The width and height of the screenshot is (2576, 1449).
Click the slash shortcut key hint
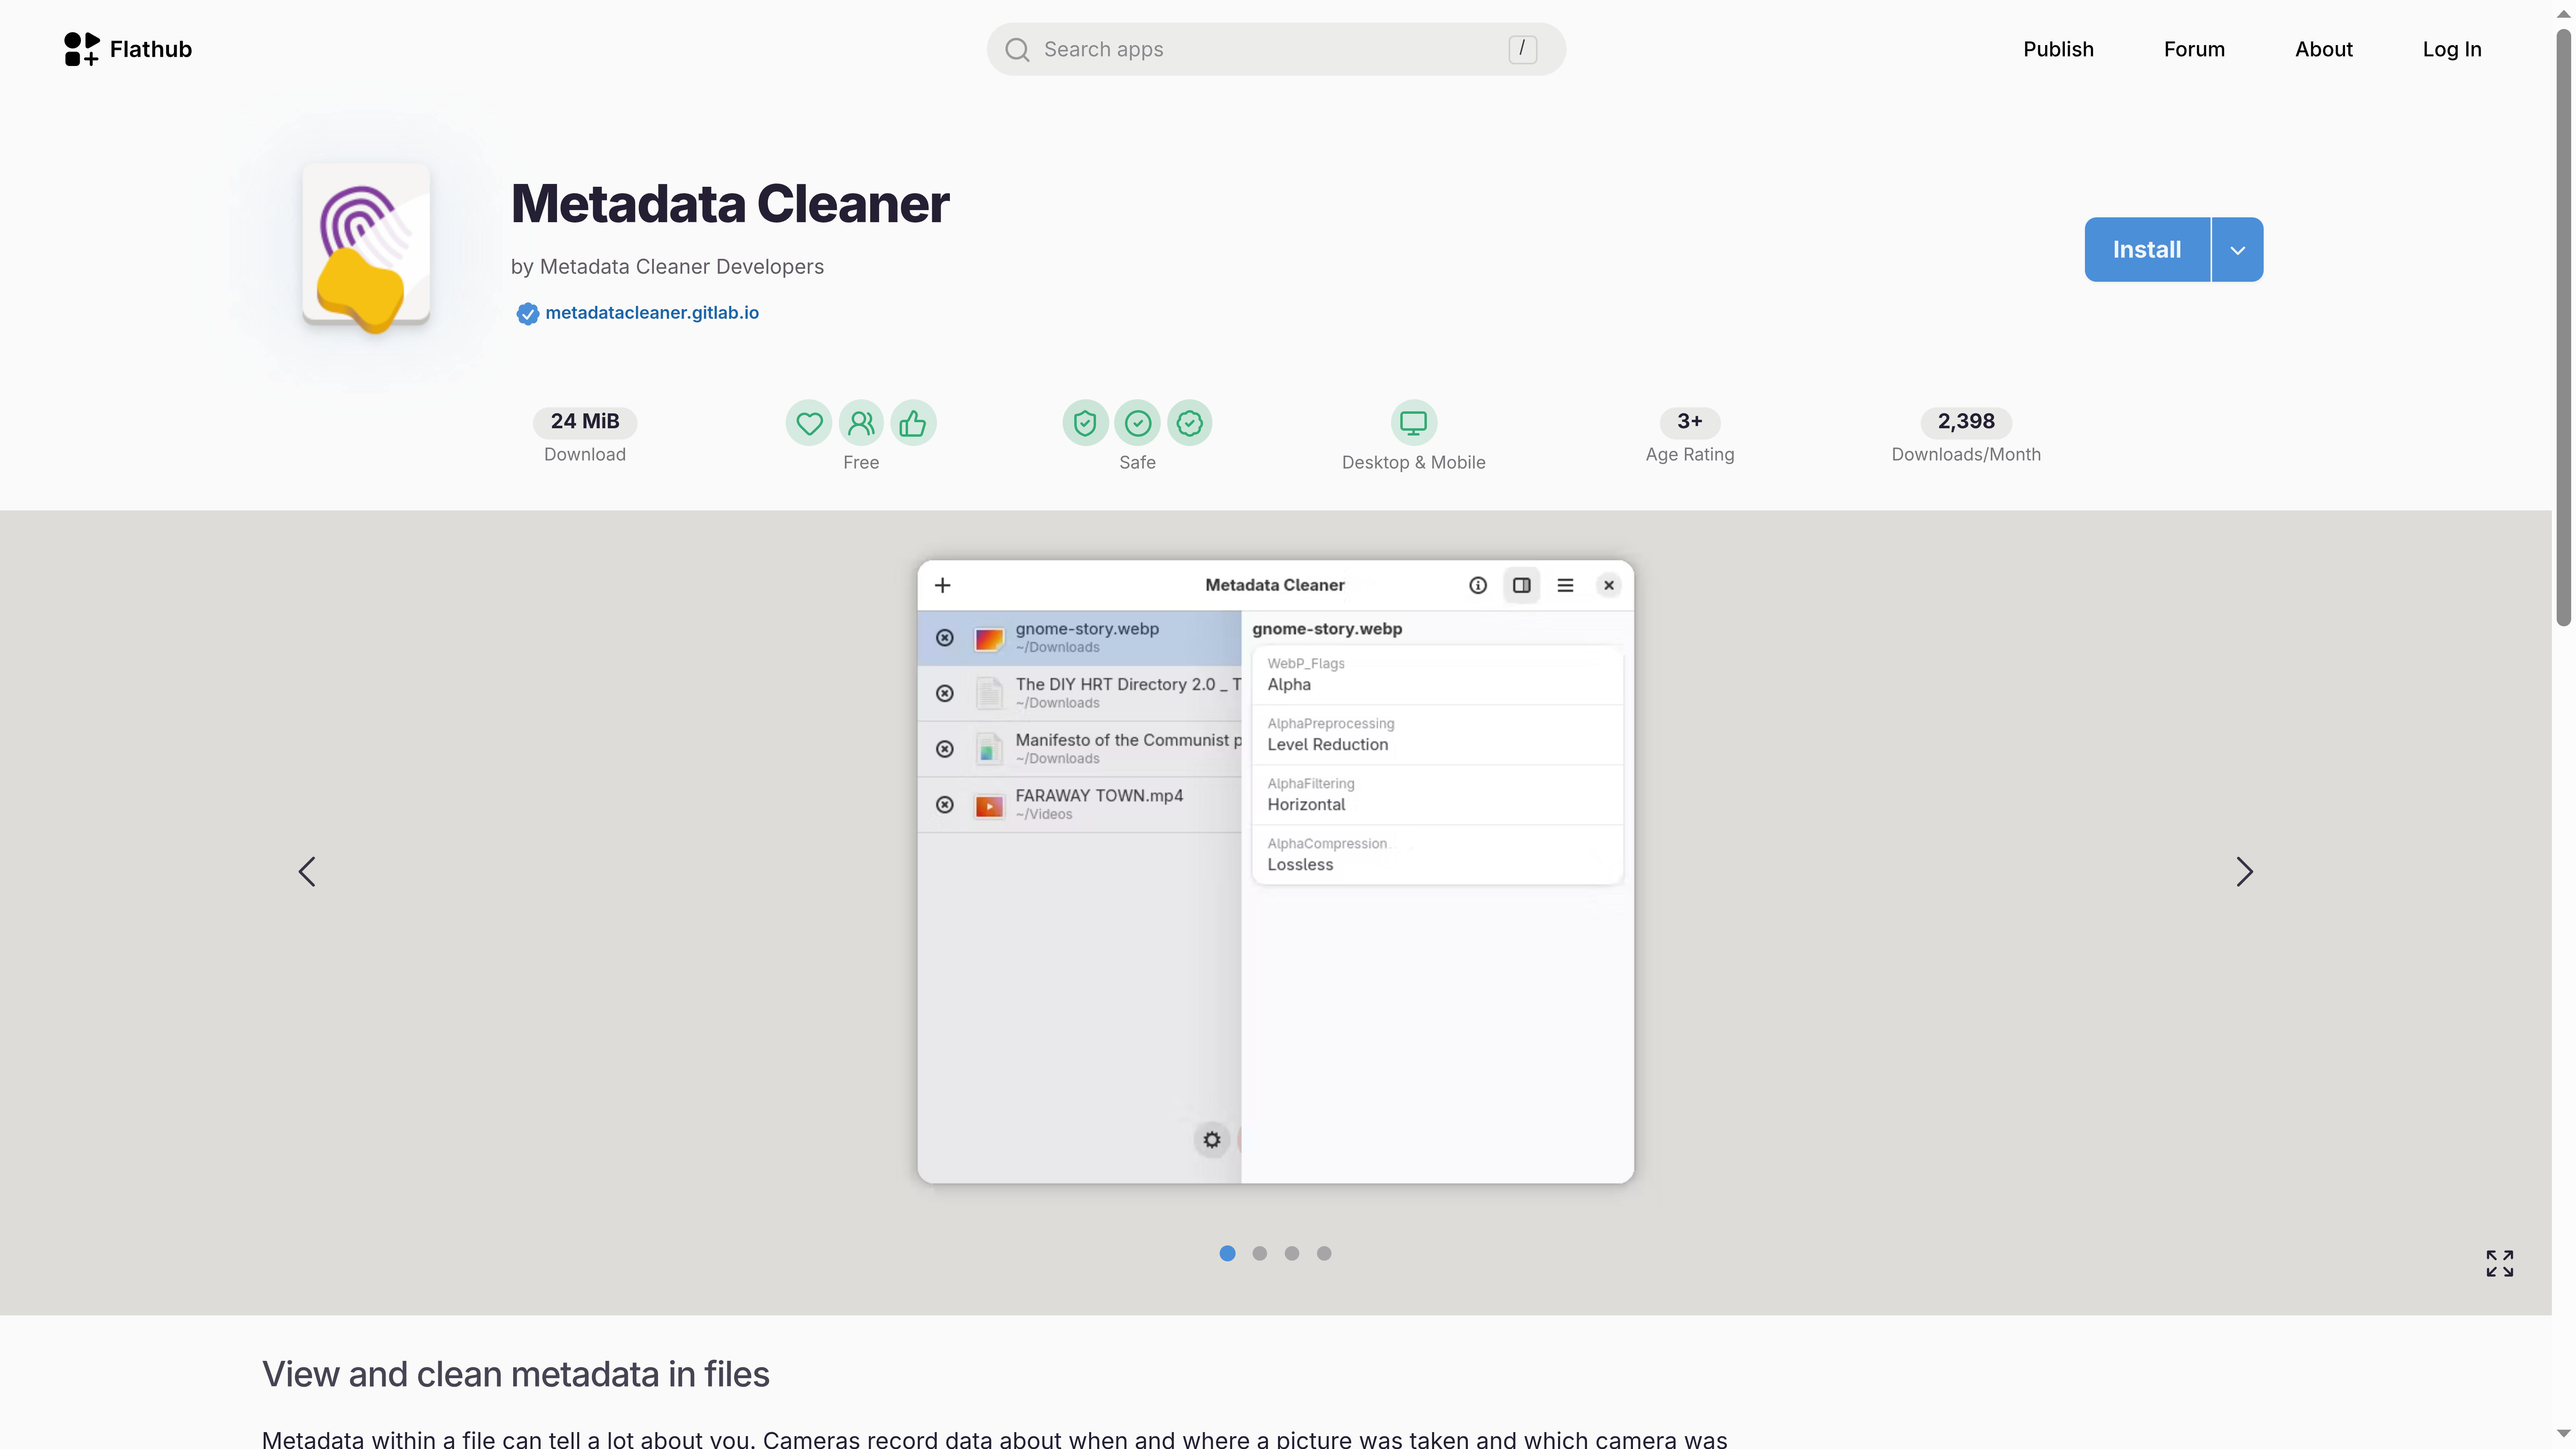coord(1522,49)
